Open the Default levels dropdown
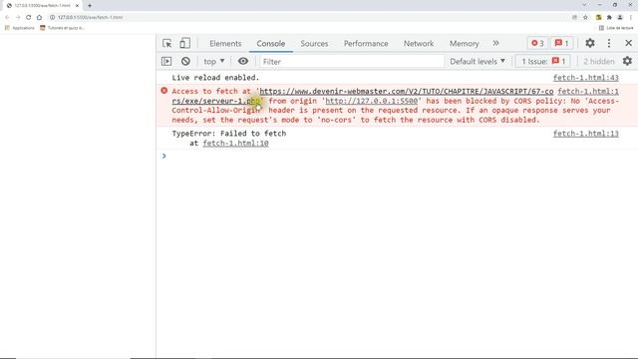638x359 pixels. coord(478,62)
